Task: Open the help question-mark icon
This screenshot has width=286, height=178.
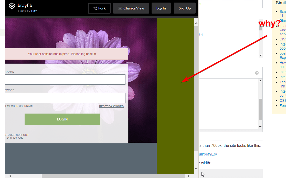Action: tap(257, 73)
